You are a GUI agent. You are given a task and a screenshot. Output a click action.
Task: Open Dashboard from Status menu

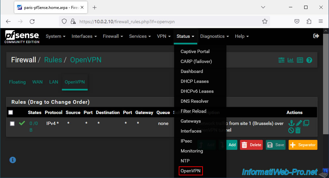(192, 71)
